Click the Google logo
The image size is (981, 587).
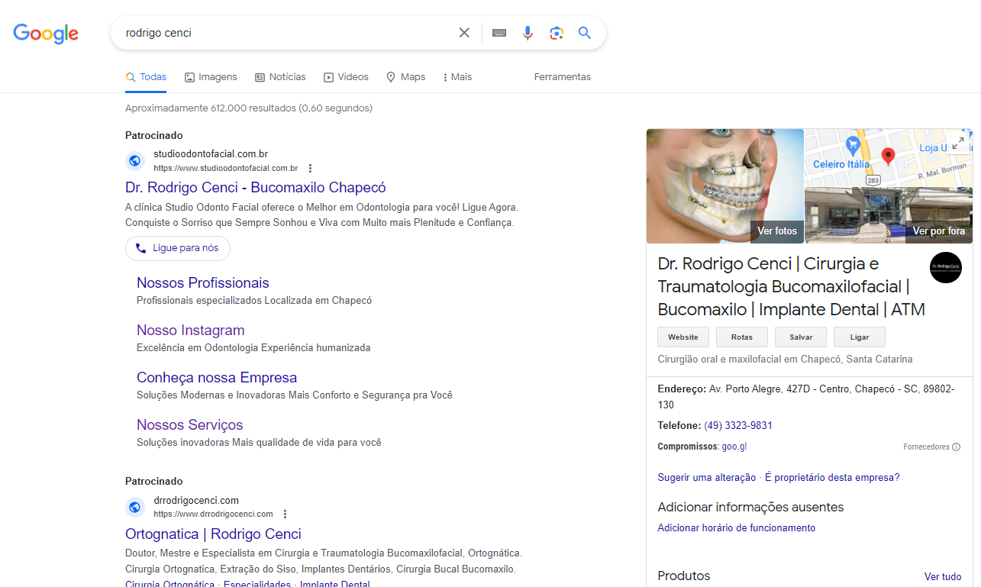[x=46, y=33]
